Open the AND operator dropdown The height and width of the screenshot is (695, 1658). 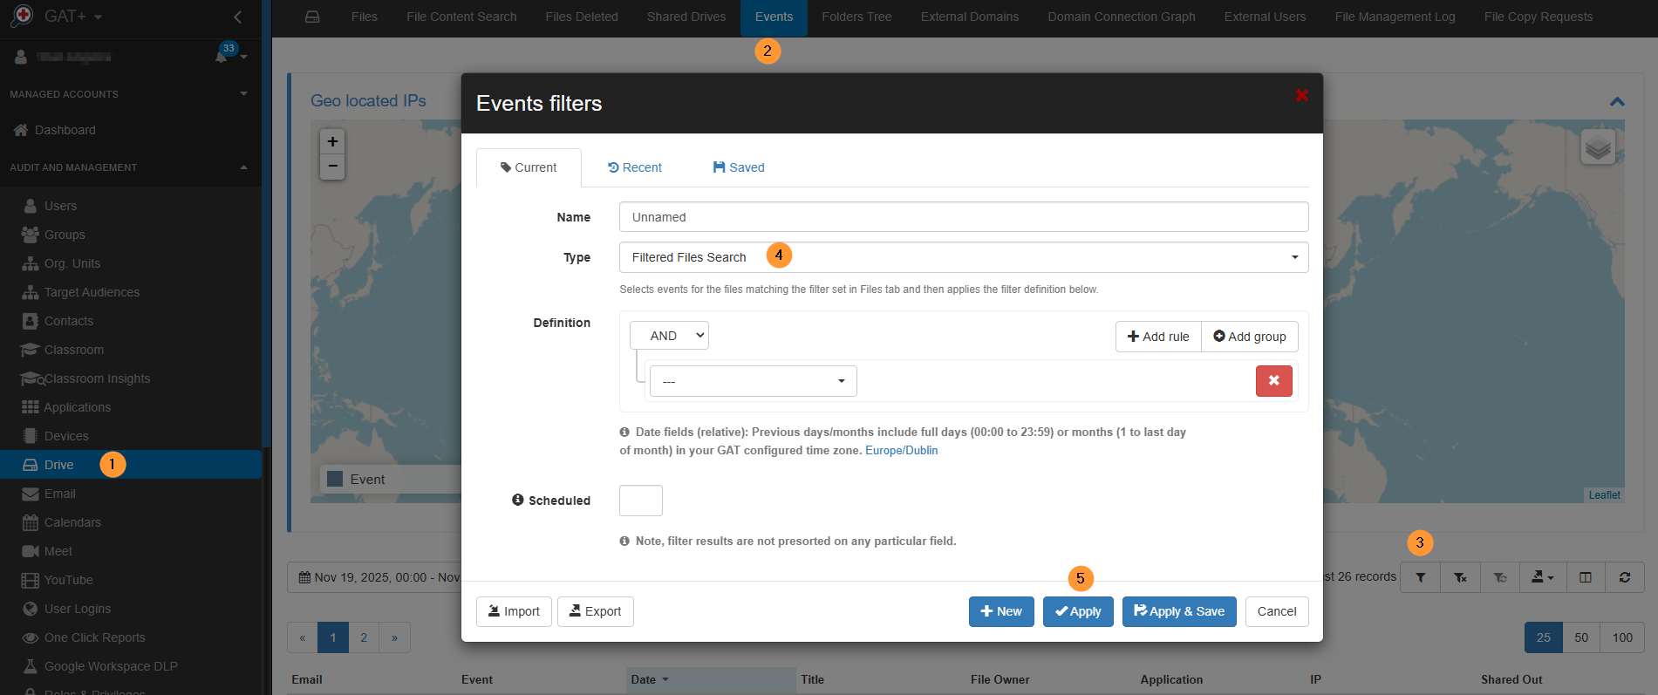(669, 336)
